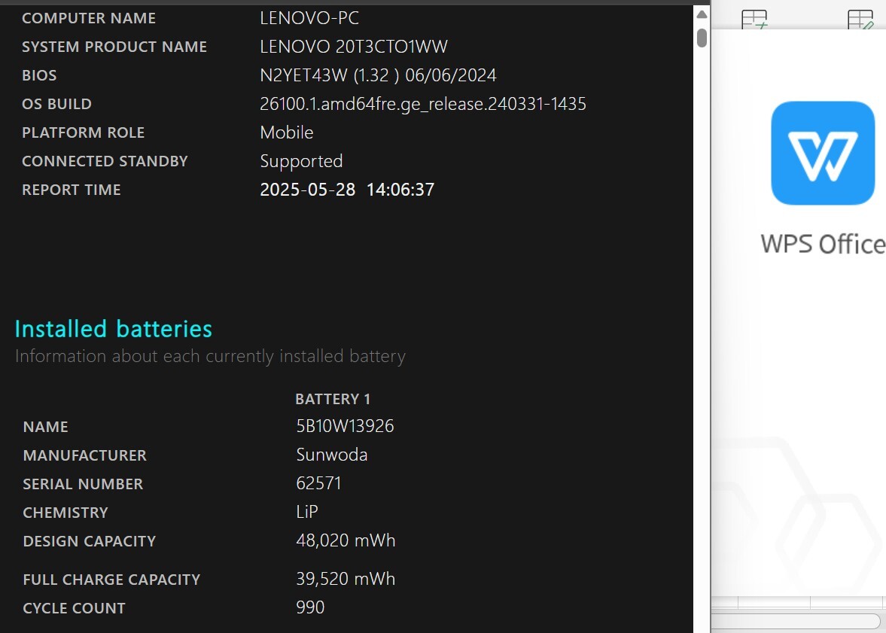
Task: Click the battery name '5B10W13926'
Action: pos(346,426)
